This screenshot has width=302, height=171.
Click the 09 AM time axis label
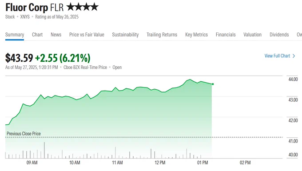pos(32,163)
